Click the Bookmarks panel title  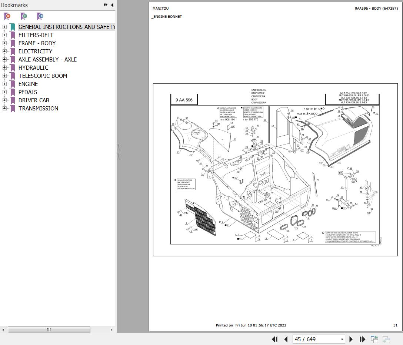point(14,5)
